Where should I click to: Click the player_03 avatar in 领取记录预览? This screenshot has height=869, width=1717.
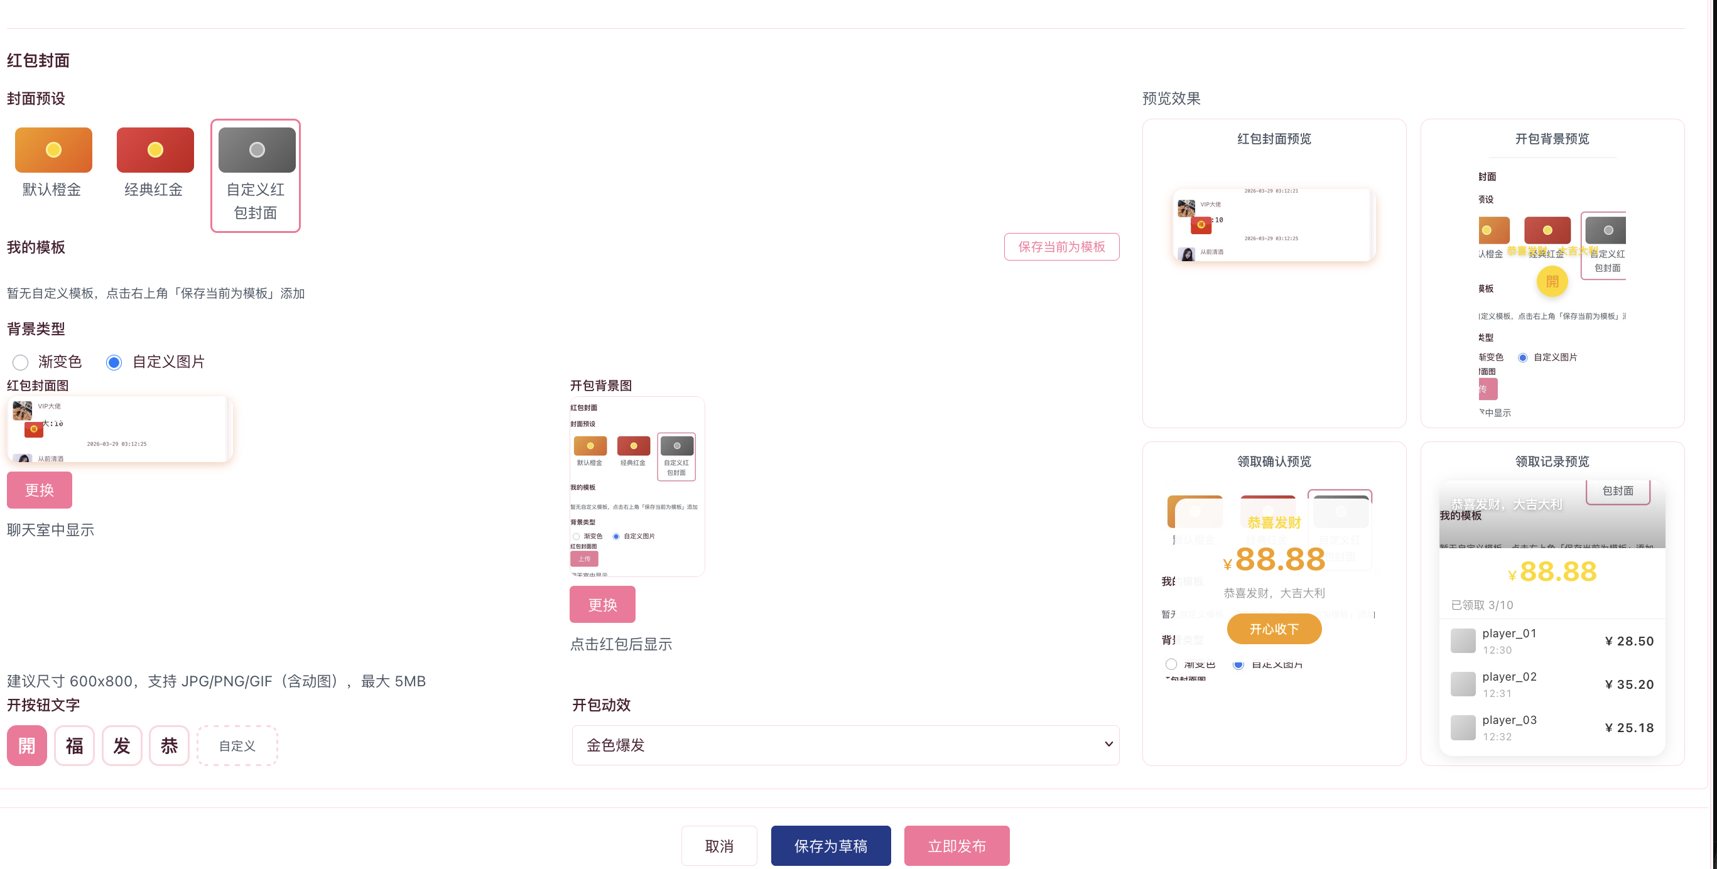coord(1463,727)
